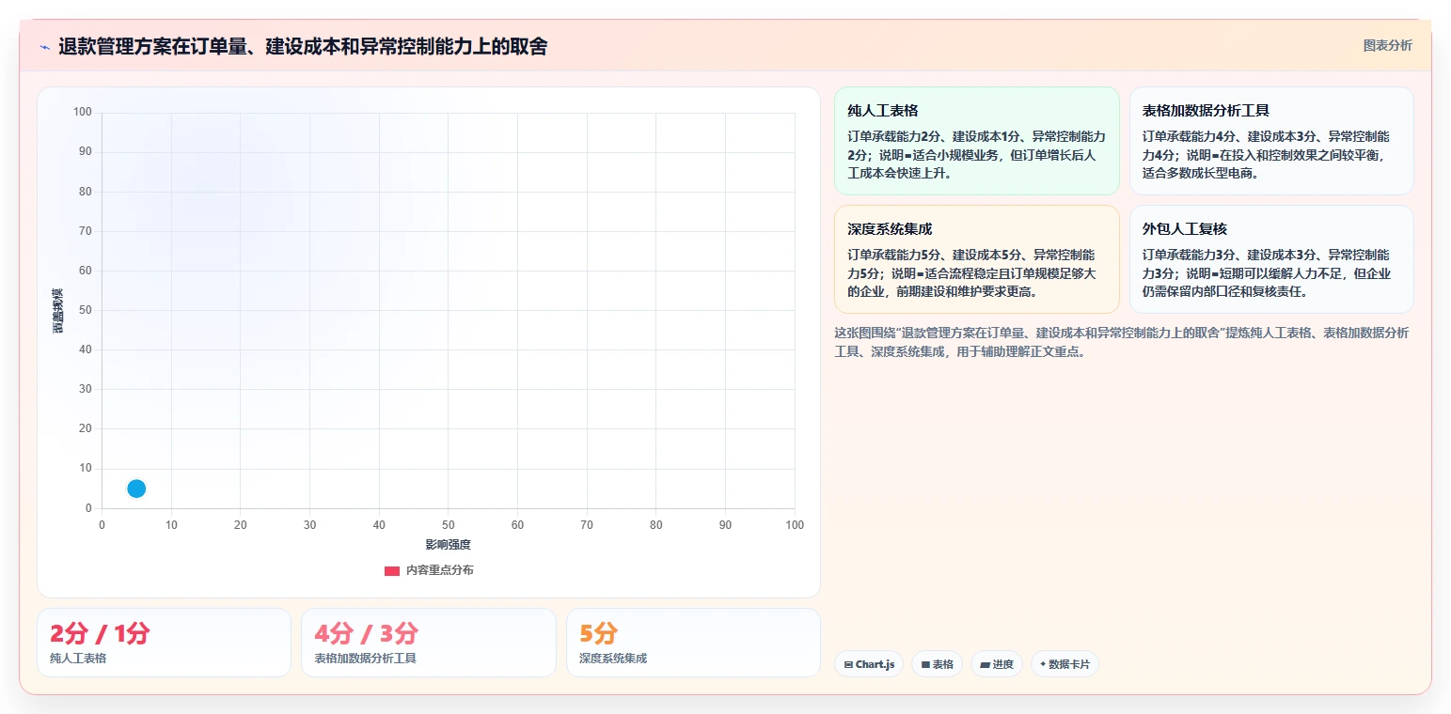Click the 内容重点分布 legend text
This screenshot has height=714, width=1451.
pyautogui.click(x=440, y=570)
